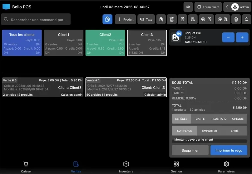Click the Supprimer button

190,150
